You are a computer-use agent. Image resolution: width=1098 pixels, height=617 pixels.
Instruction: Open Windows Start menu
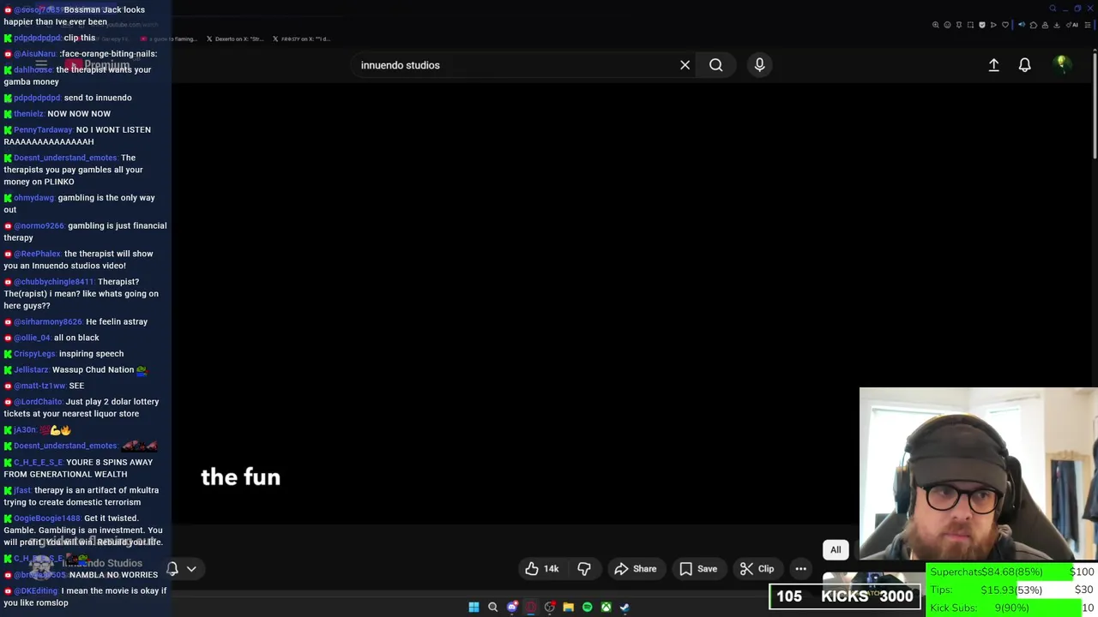(474, 607)
